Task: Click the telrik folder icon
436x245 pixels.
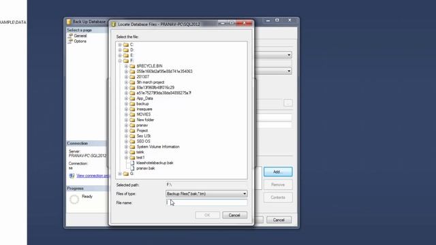Action: (x=132, y=152)
